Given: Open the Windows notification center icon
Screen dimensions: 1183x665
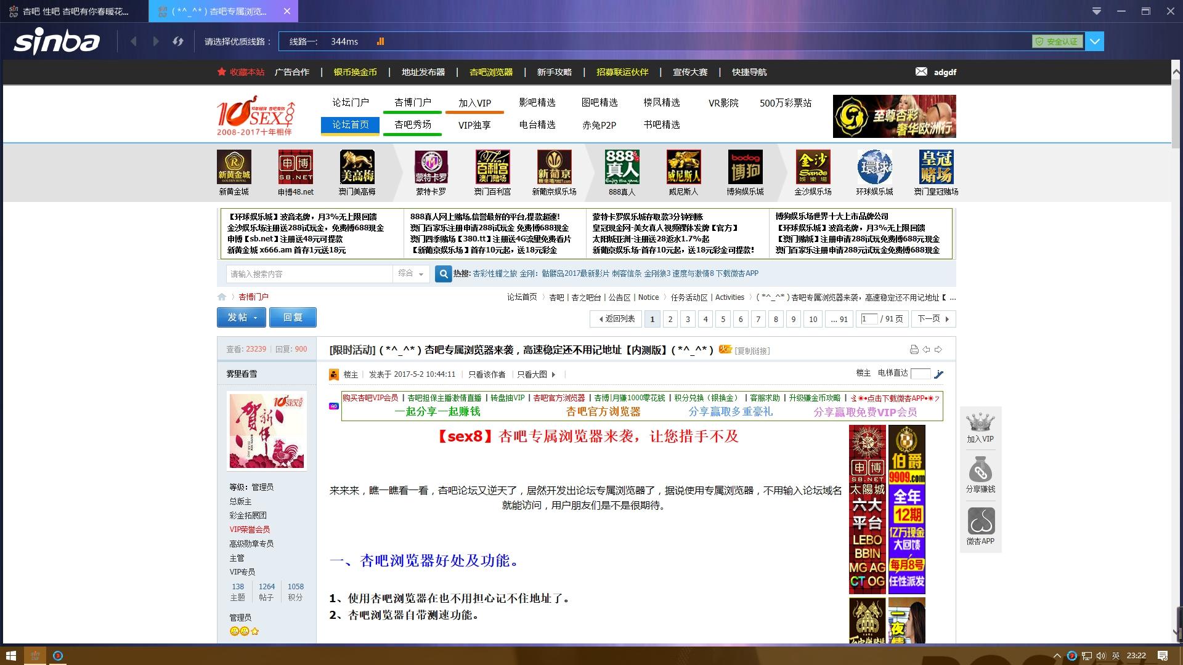Looking at the screenshot, I should point(1163,656).
